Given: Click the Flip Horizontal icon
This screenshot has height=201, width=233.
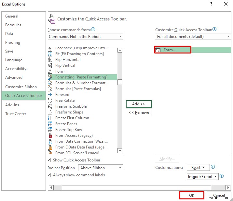Looking at the screenshot, I should click(50, 60).
